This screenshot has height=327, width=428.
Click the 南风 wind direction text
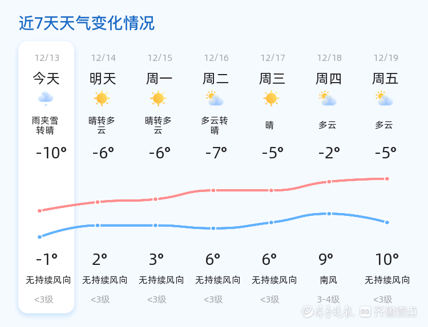[329, 280]
